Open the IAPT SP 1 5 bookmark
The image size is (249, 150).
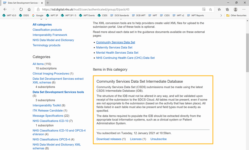coord(68,15)
